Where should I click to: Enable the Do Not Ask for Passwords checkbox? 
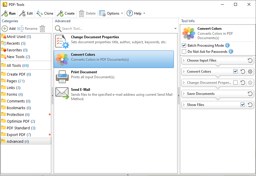click(x=184, y=52)
